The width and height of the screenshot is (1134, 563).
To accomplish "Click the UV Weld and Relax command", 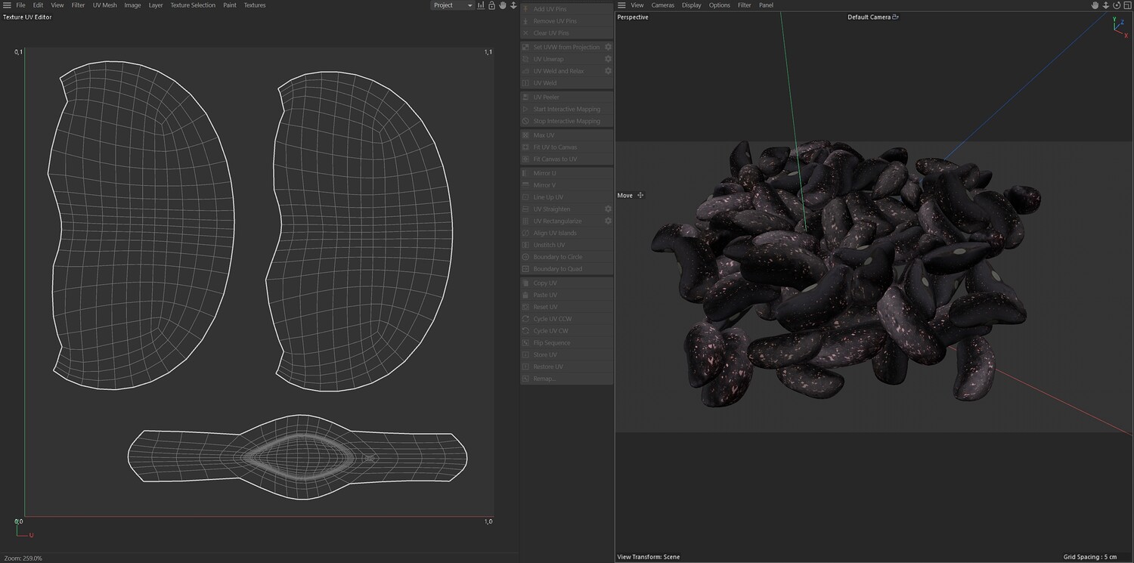I will point(558,71).
